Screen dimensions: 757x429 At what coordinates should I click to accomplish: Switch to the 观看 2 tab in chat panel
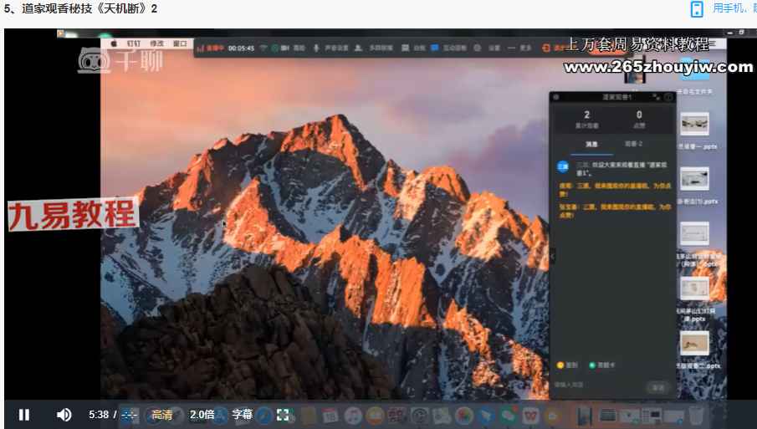633,143
